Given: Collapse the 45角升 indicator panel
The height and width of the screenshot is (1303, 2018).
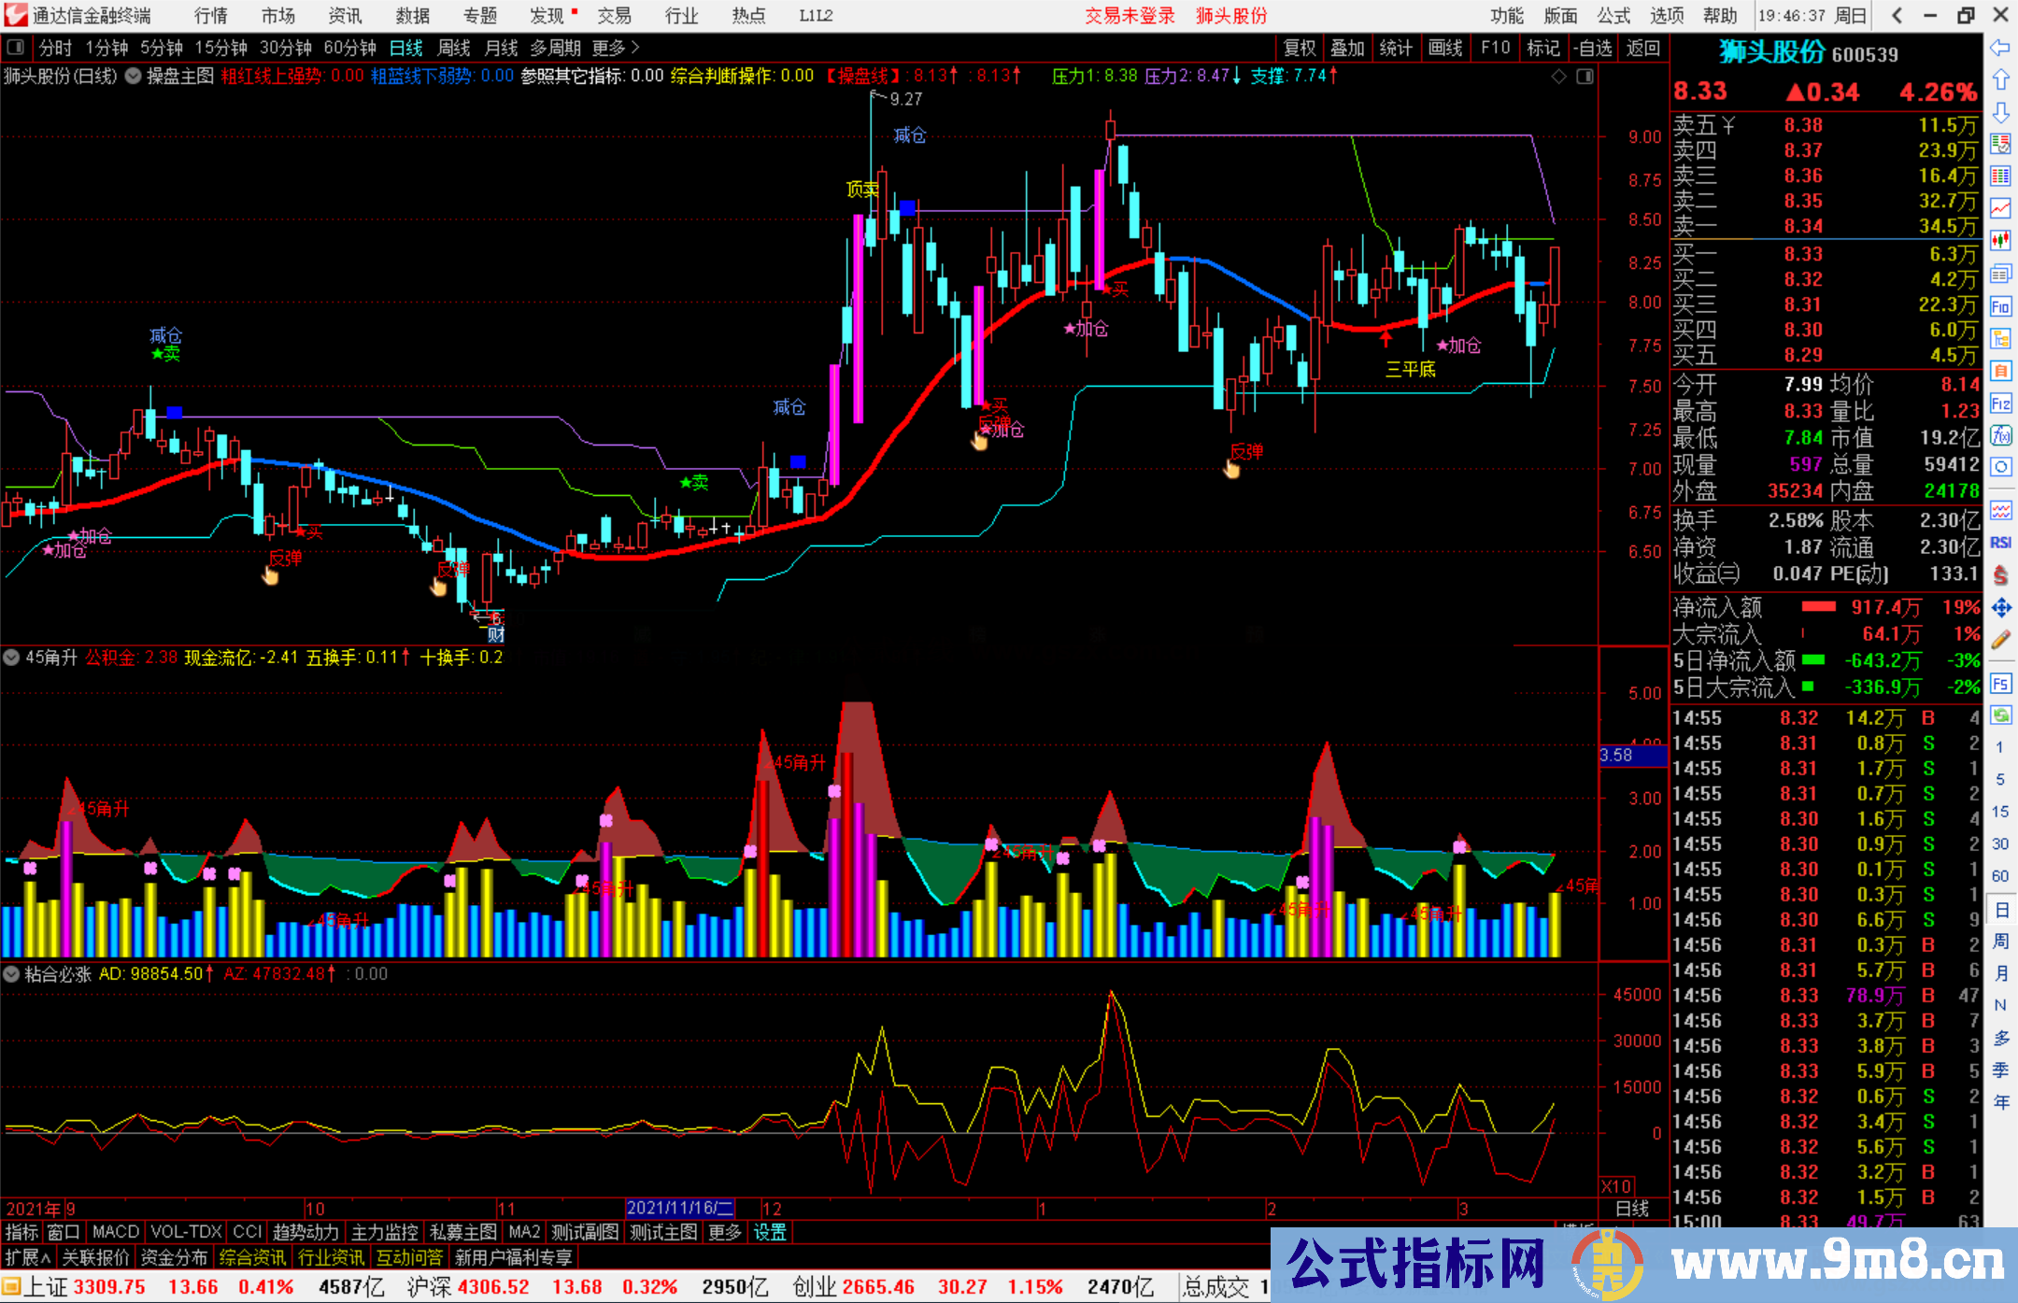Looking at the screenshot, I should point(11,658).
